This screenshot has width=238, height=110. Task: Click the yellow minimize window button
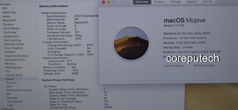point(109,2)
